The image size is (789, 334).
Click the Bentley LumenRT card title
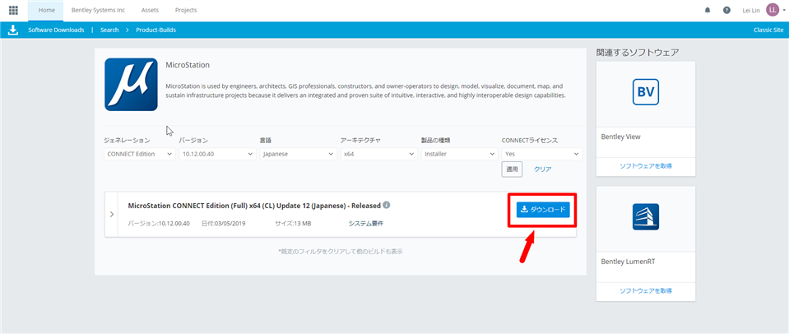pyautogui.click(x=626, y=262)
